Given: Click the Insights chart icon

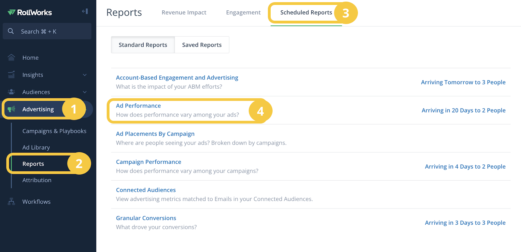Looking at the screenshot, I should [11, 75].
